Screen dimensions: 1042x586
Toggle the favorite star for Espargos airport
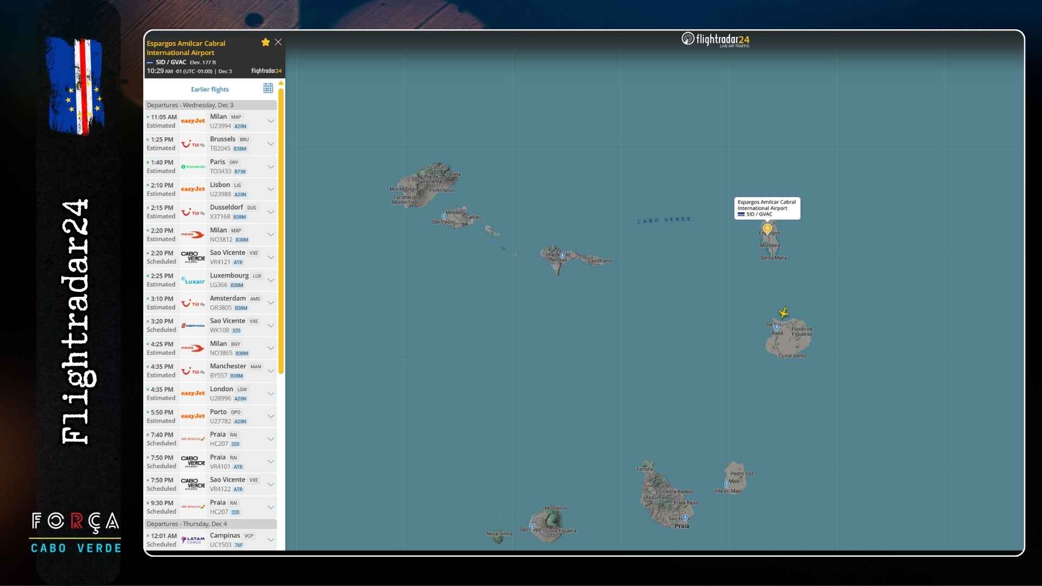pyautogui.click(x=265, y=42)
